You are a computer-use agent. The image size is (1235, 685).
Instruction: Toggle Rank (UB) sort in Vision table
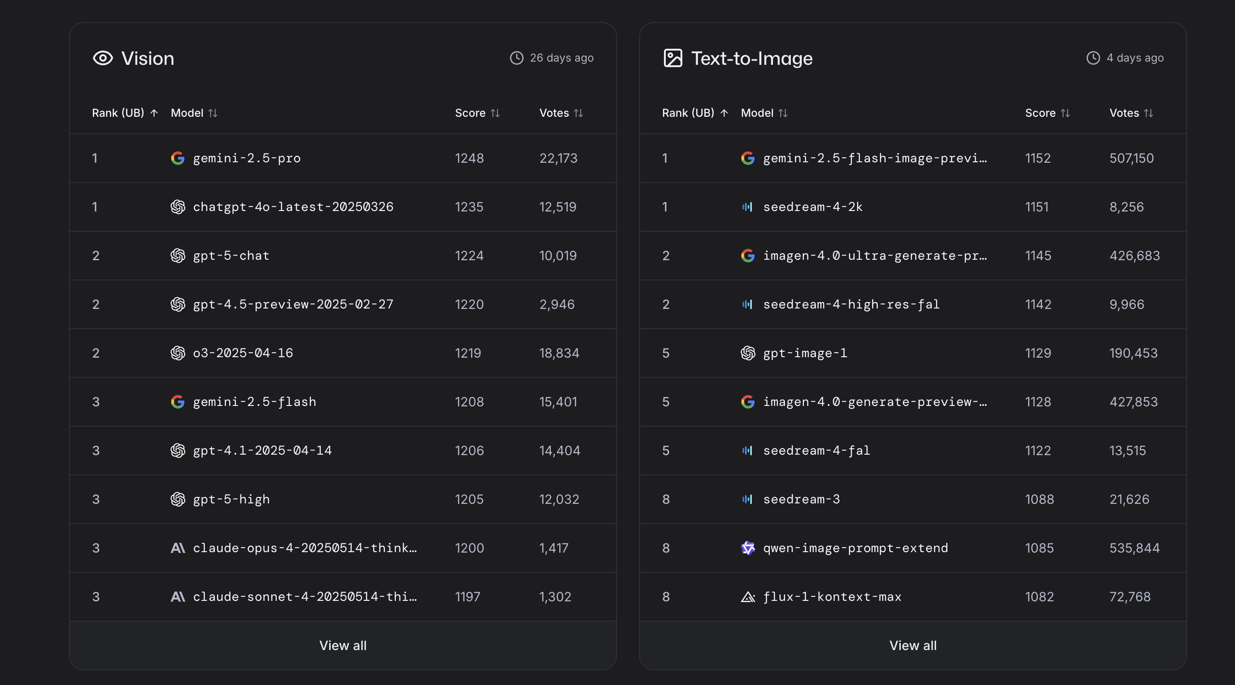coord(125,113)
